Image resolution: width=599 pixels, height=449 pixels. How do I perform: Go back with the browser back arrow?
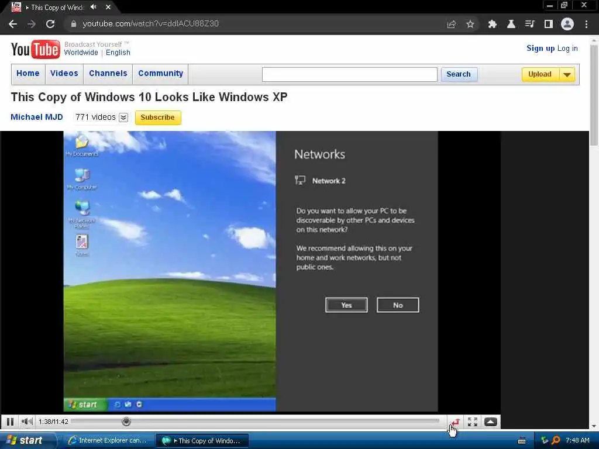click(13, 24)
